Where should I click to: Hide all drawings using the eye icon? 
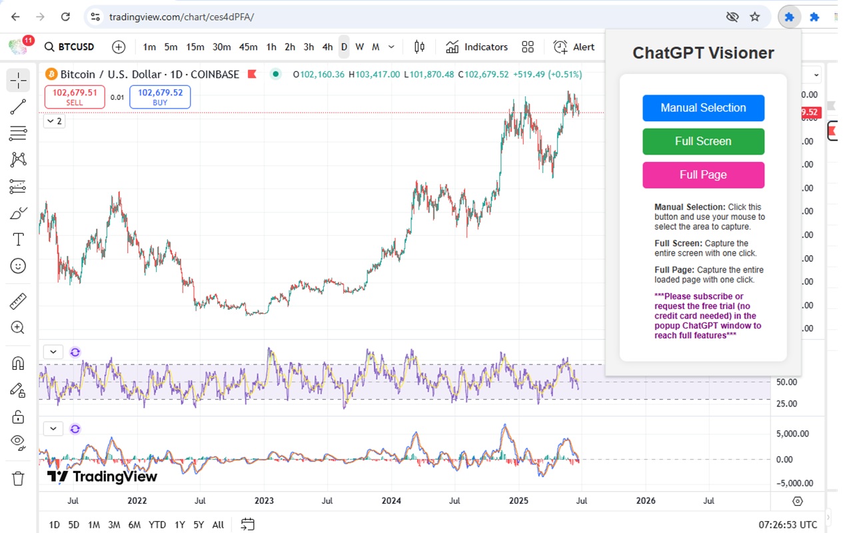coord(18,442)
